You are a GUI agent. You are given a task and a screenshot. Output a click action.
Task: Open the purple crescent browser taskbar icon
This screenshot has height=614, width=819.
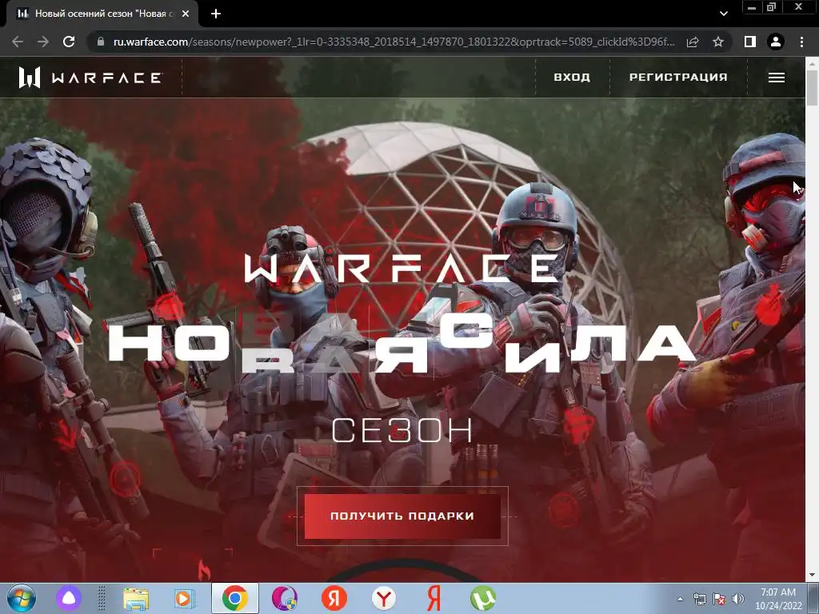click(x=285, y=598)
